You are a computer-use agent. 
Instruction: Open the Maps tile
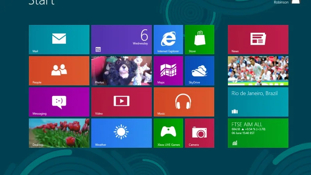click(169, 71)
